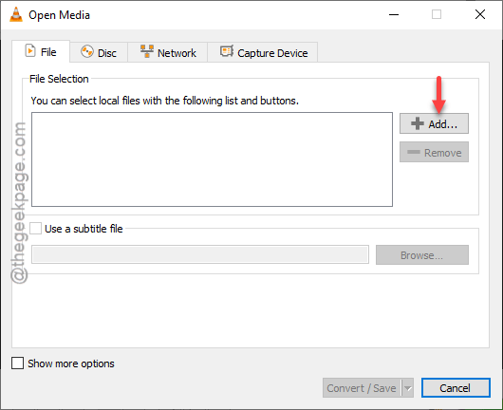Click the Disc tab disc icon
Viewport: 503px width, 410px height.
87,51
